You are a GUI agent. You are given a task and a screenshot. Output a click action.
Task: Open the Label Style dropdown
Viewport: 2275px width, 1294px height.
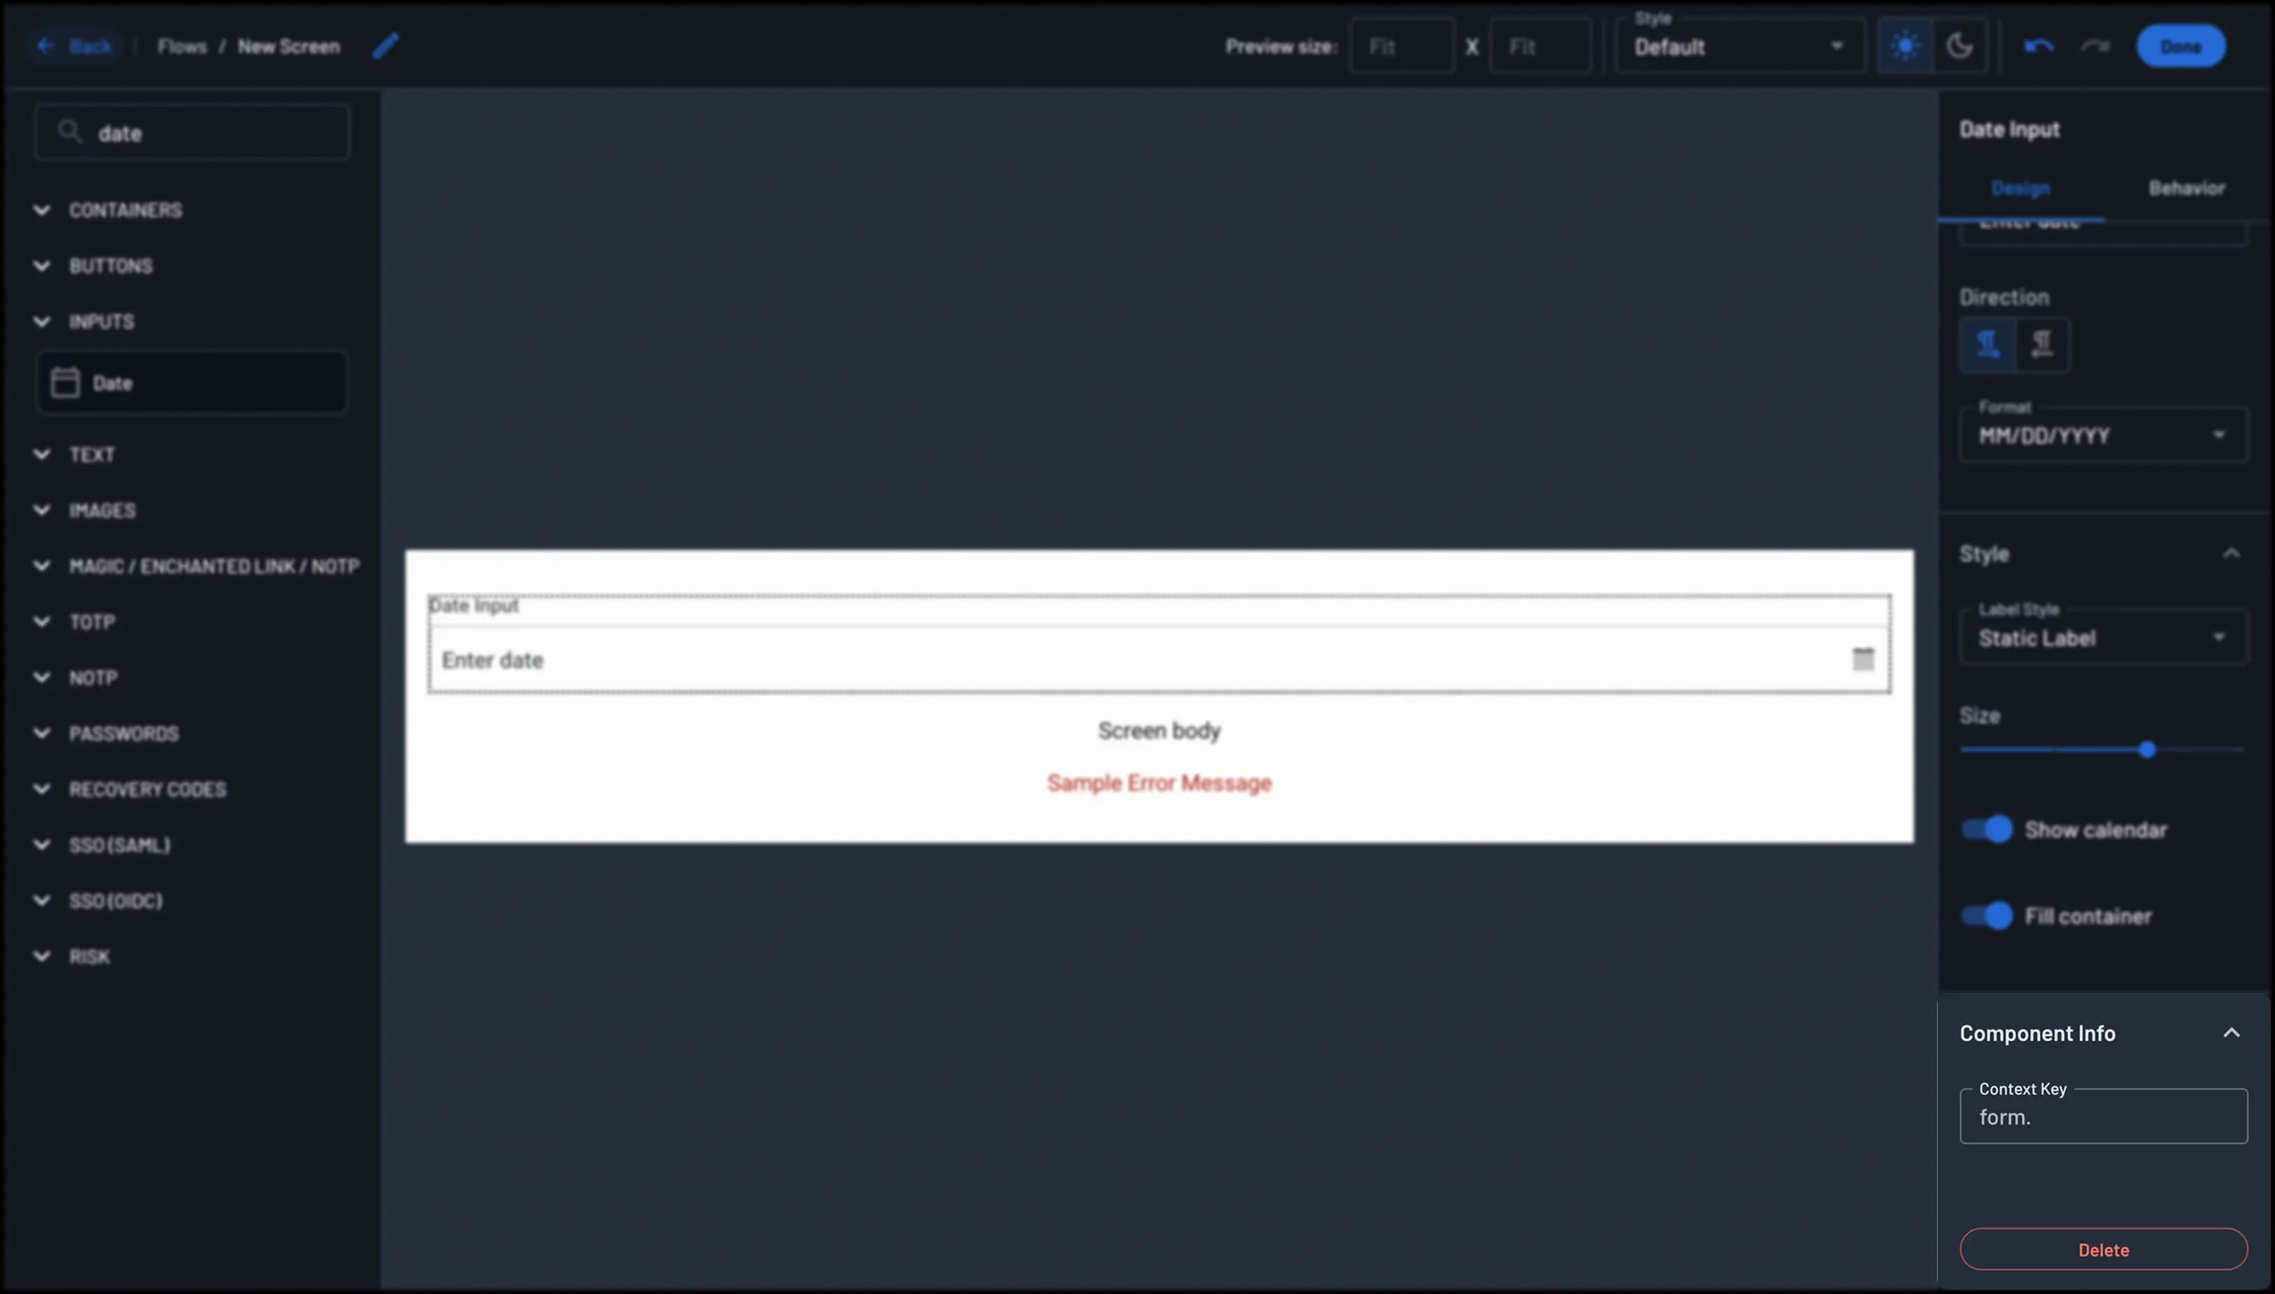2103,637
